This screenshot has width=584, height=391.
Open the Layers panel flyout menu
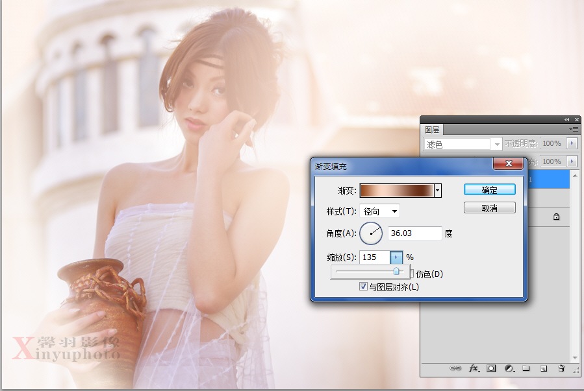click(576, 129)
